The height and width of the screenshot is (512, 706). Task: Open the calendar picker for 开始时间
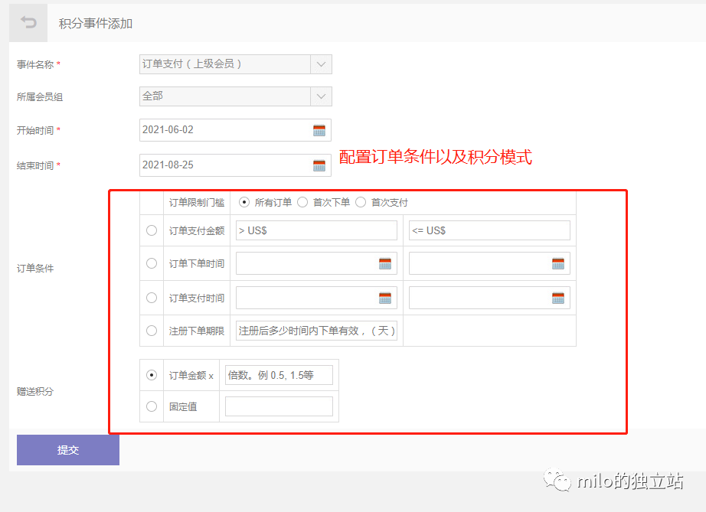(319, 130)
